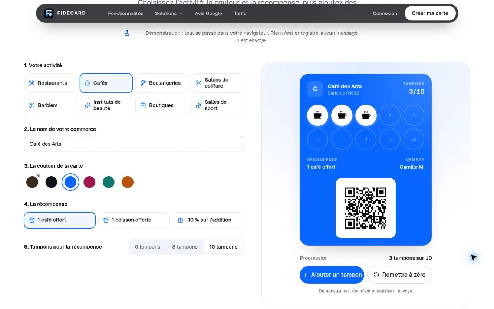This screenshot has width=494, height=309.
Task: Click Remettre à zéro button
Action: pos(399,275)
